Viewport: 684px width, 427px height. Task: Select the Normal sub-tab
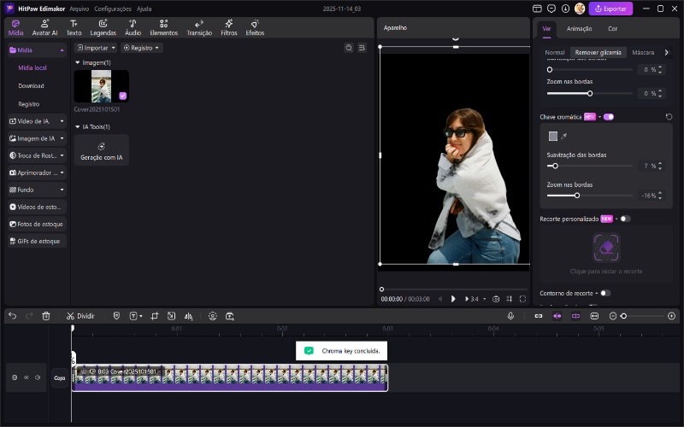click(554, 52)
